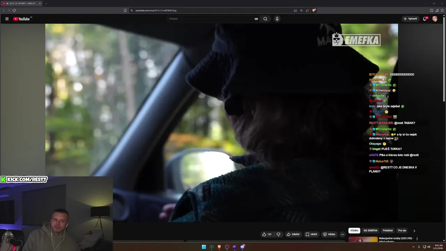Open the on-screen keyboard in search box
446x251 pixels.
click(256, 19)
